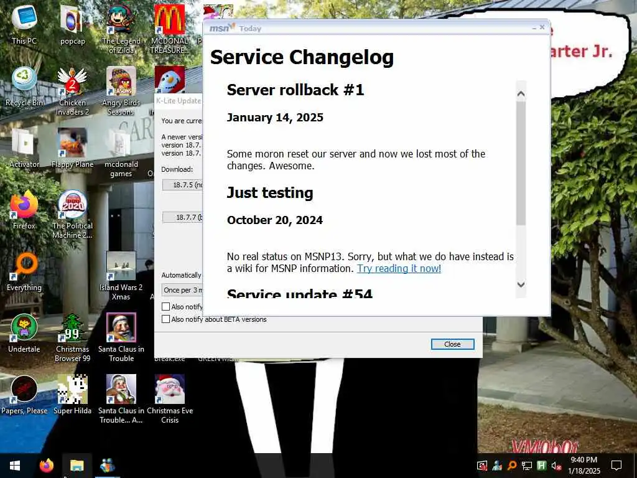
Task: Click the changelog vertical scrollbar thumb
Action: 521,162
